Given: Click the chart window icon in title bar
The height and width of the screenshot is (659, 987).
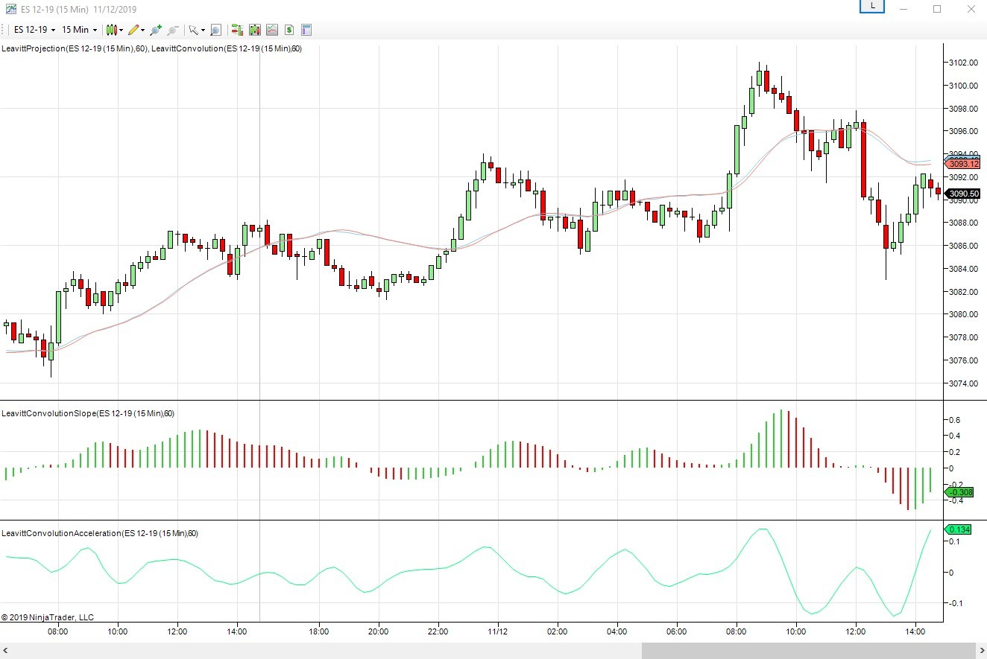Looking at the screenshot, I should pyautogui.click(x=10, y=9).
